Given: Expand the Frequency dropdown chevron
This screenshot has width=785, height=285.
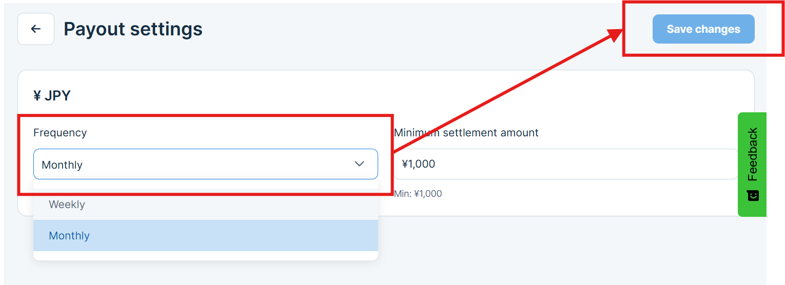Looking at the screenshot, I should pyautogui.click(x=359, y=164).
